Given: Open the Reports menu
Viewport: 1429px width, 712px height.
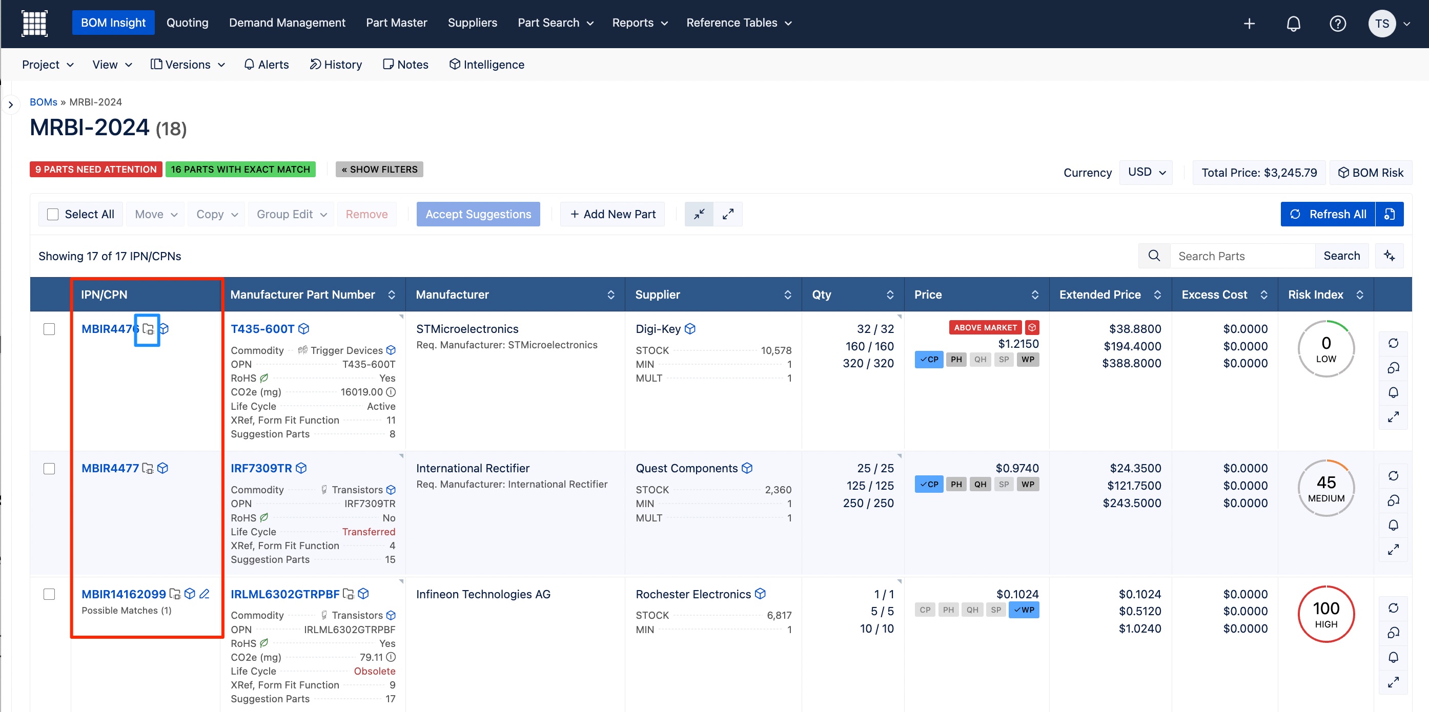Looking at the screenshot, I should [640, 23].
